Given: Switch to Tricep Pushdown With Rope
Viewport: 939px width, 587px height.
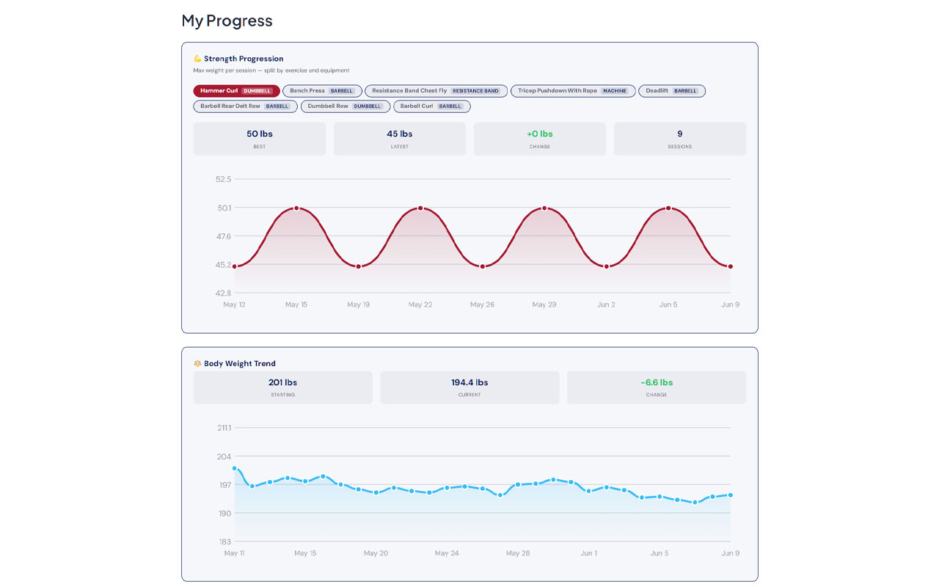Looking at the screenshot, I should [x=573, y=91].
